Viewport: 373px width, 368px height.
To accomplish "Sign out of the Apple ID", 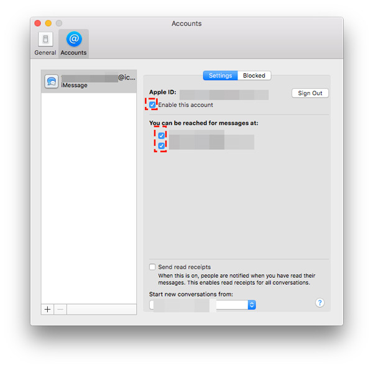I will click(x=310, y=93).
